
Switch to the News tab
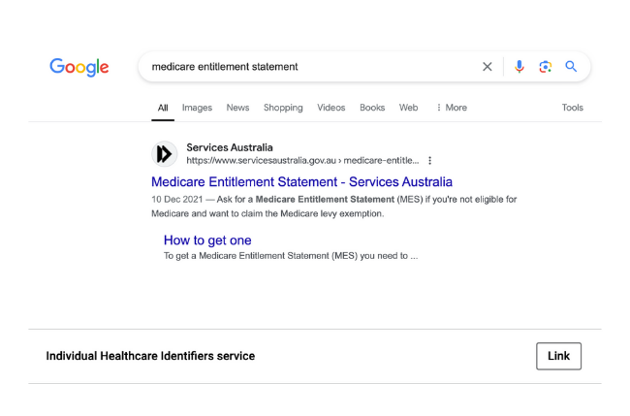click(x=237, y=108)
